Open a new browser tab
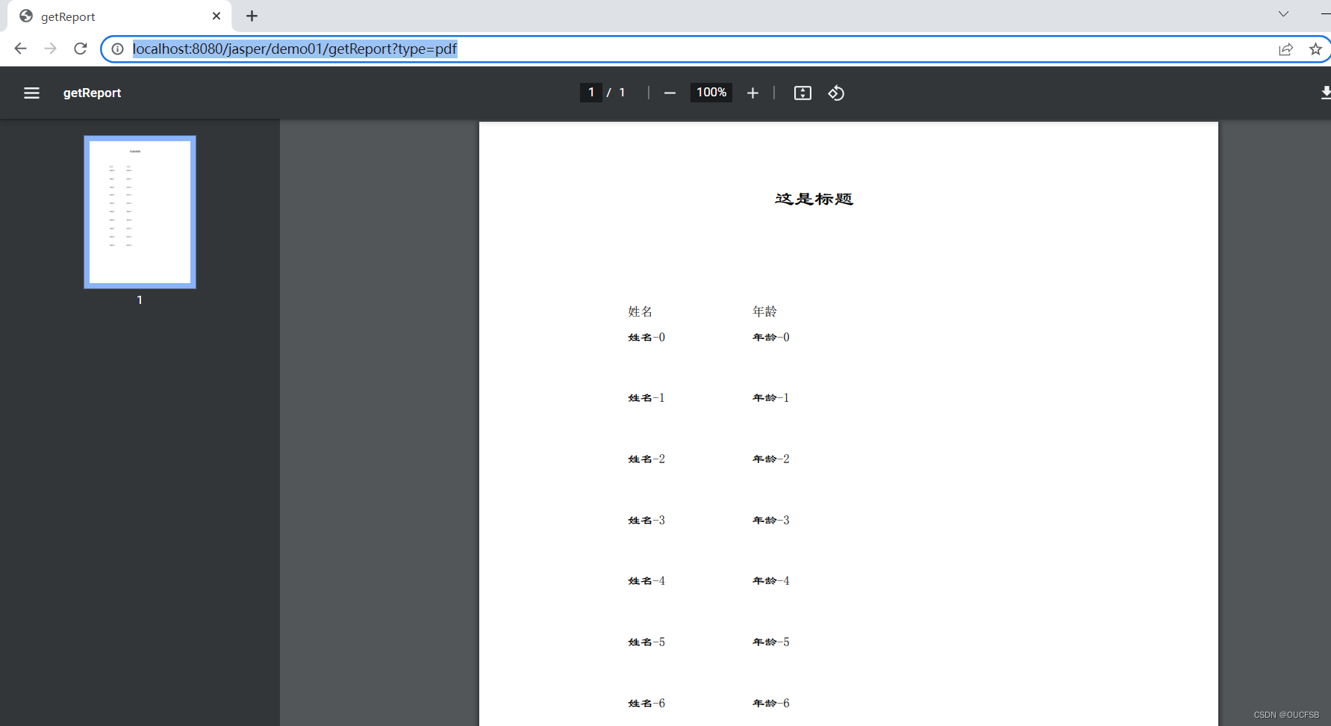This screenshot has width=1331, height=726. [252, 16]
